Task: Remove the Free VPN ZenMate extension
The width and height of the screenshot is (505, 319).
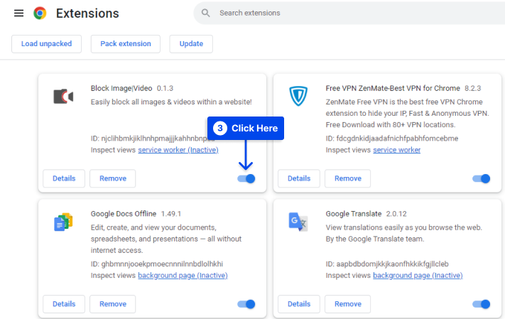Action: [348, 178]
